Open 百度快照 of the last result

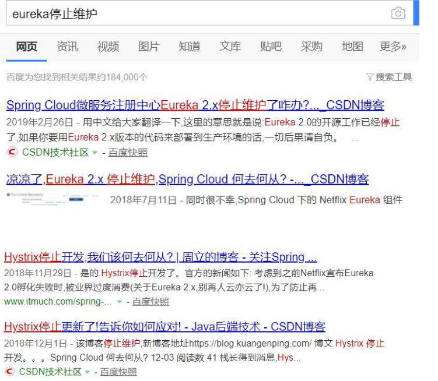118,372
